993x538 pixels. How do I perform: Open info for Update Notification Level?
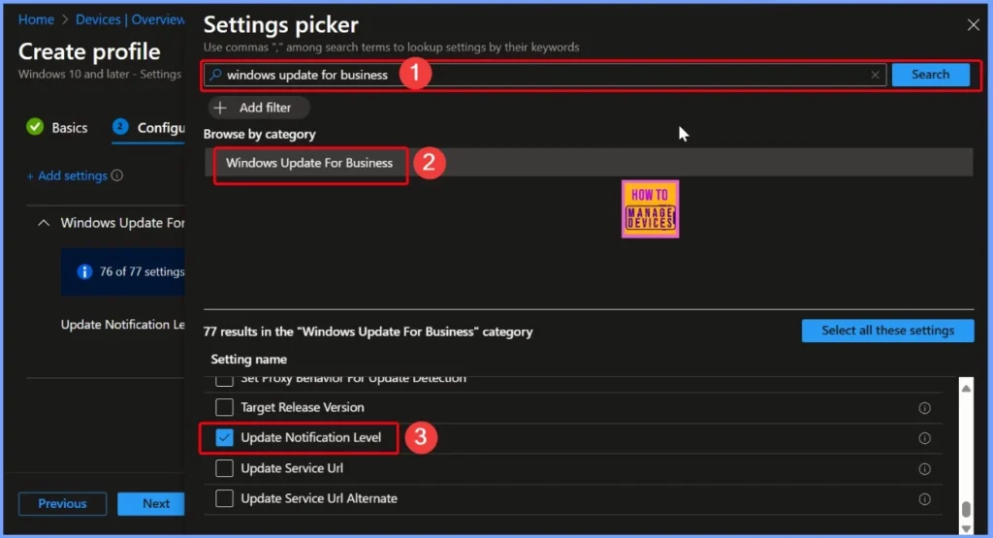tap(924, 438)
